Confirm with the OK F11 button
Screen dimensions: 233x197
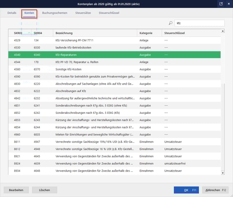pos(186,190)
